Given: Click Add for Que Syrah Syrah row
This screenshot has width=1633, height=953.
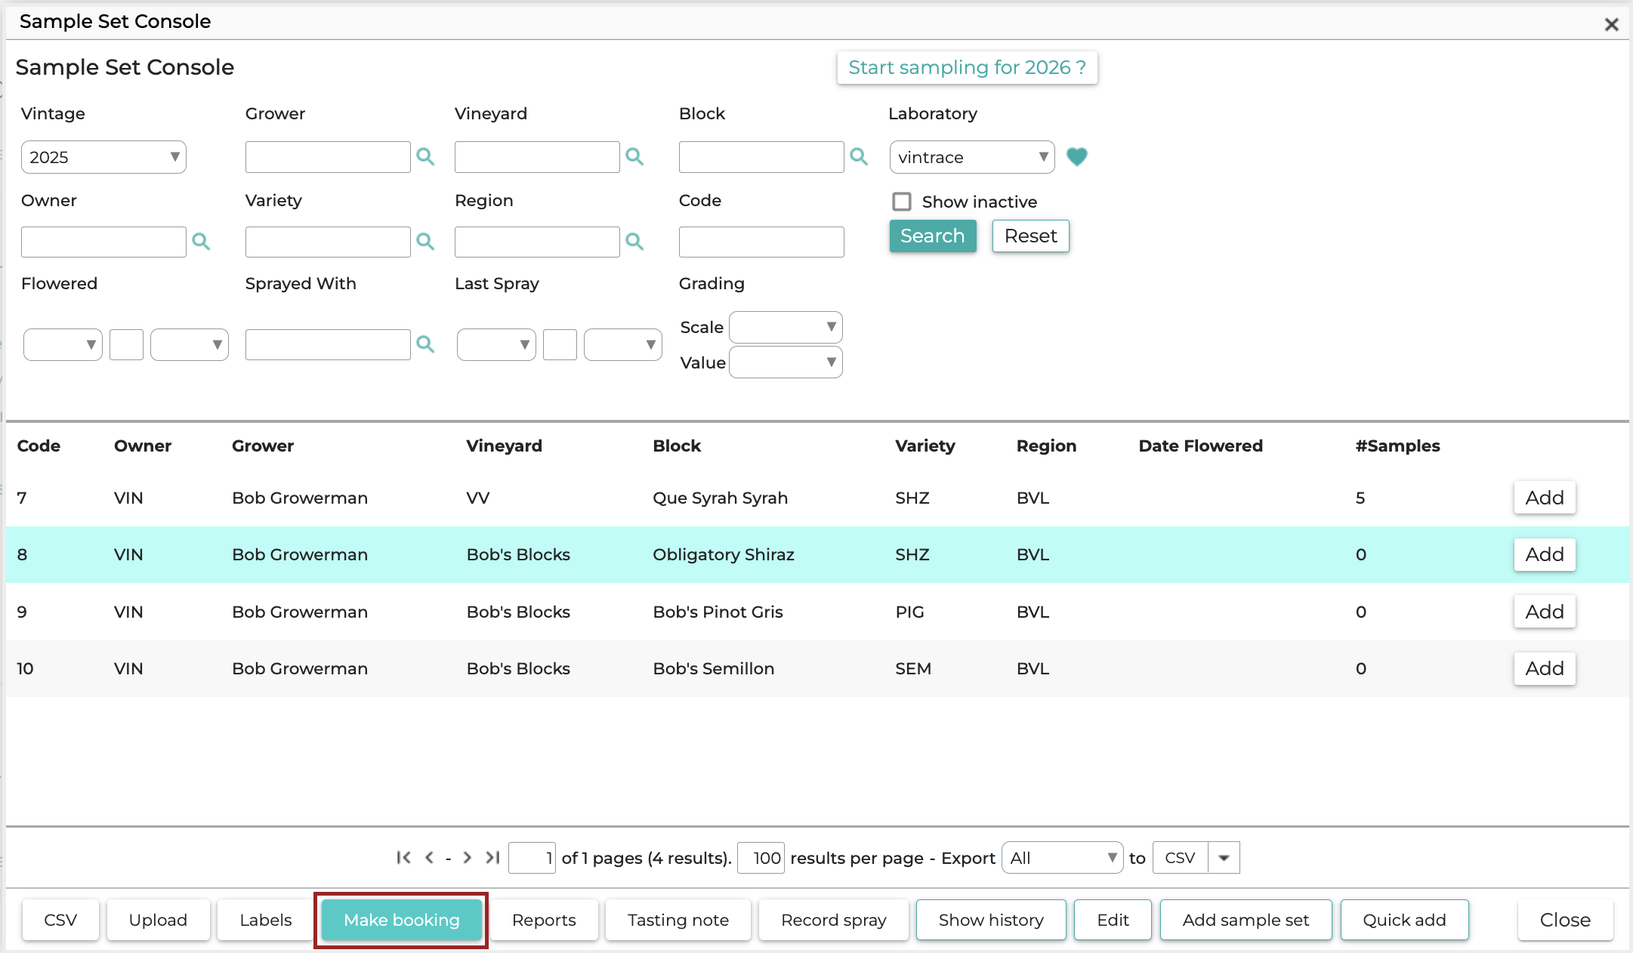Looking at the screenshot, I should click(x=1545, y=498).
